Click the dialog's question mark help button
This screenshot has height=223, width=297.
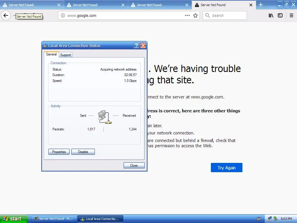136,46
